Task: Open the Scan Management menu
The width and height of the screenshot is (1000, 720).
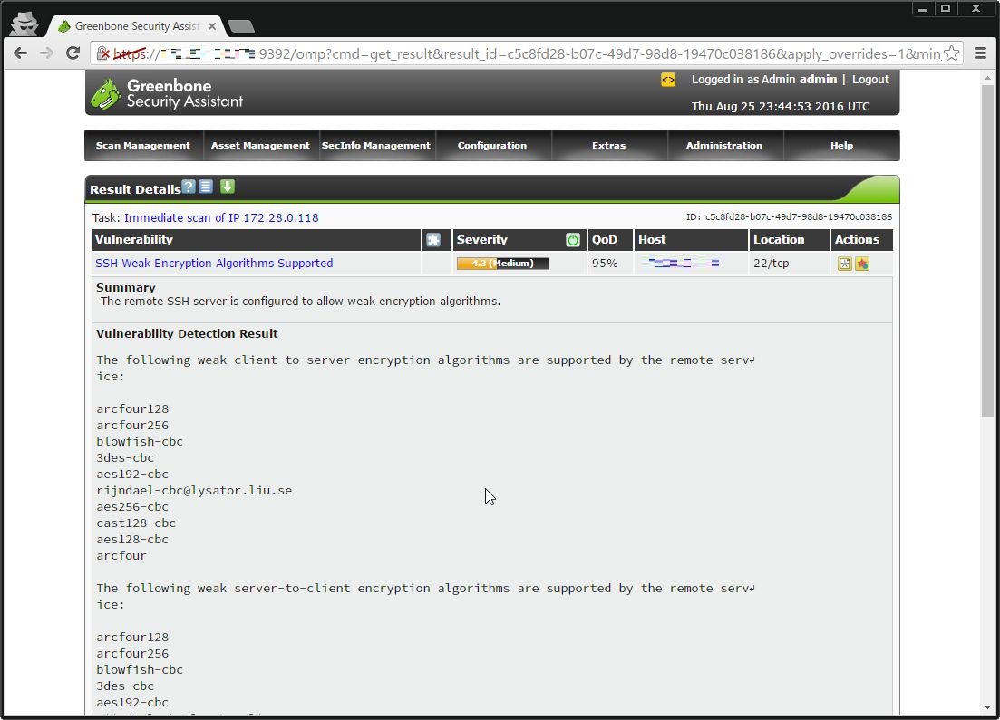Action: tap(143, 145)
